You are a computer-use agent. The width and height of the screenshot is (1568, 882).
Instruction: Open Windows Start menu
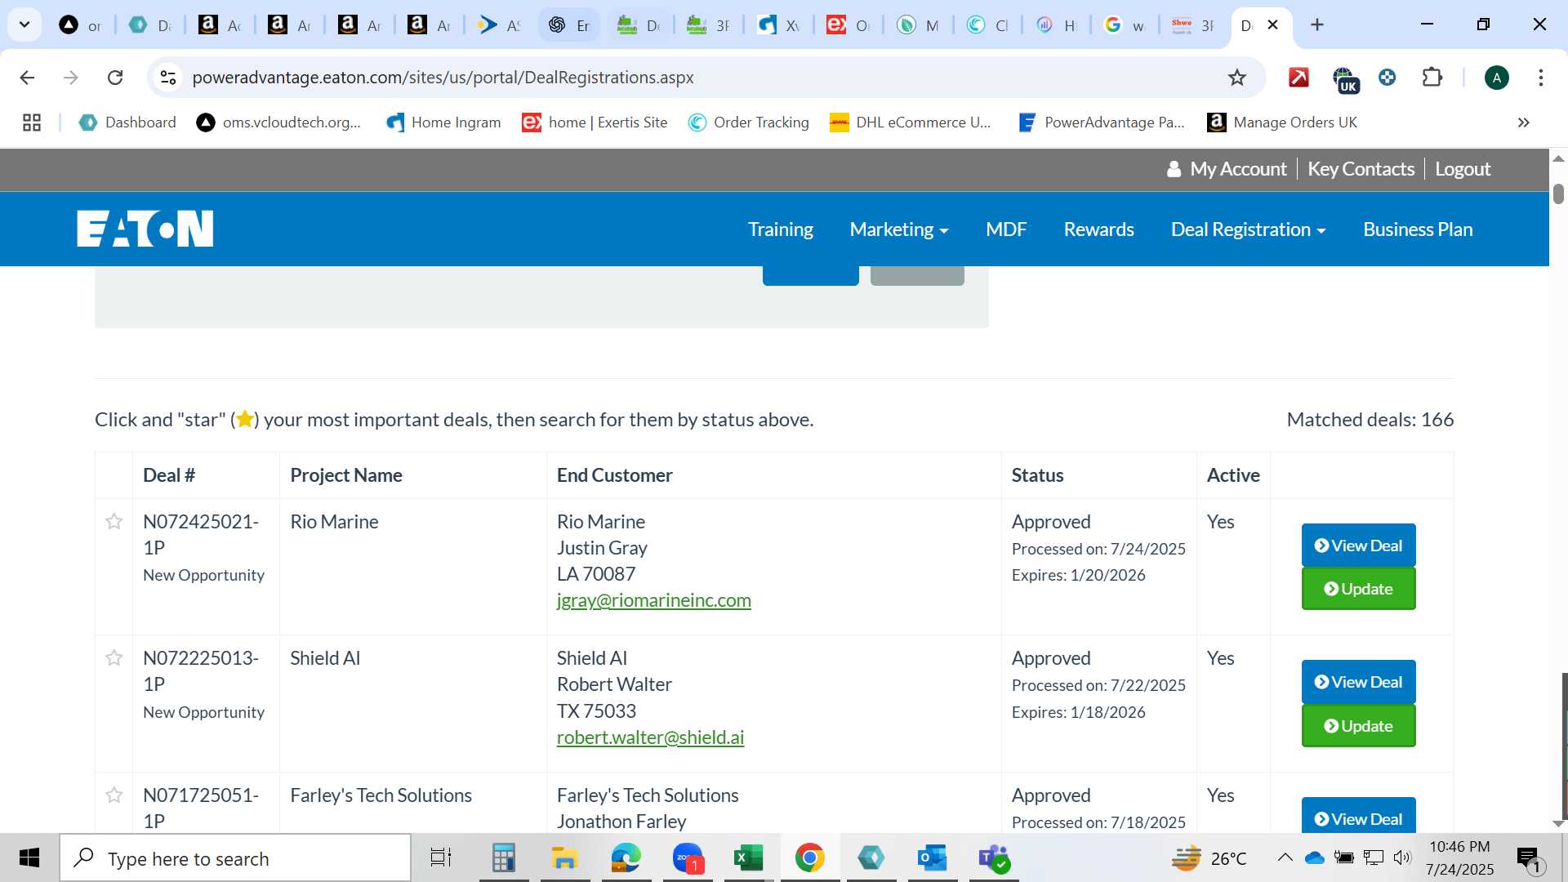click(x=29, y=857)
